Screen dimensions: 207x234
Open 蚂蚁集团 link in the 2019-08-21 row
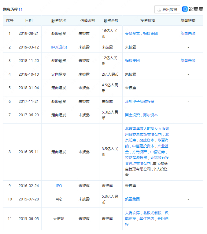[x=150, y=34]
